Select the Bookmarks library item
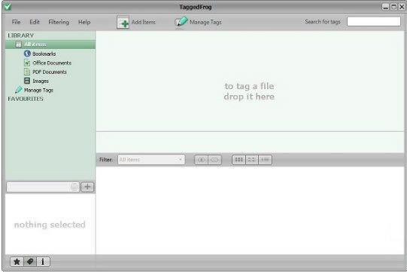407x273 pixels. click(x=40, y=54)
